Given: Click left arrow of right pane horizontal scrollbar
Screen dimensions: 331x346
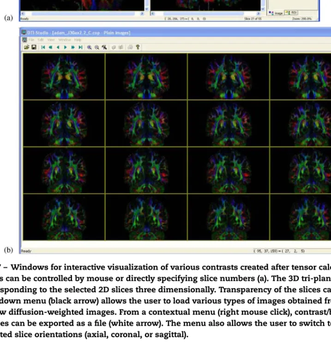Looking at the screenshot, I should (x=153, y=14).
